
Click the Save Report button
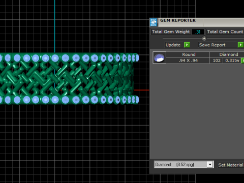click(218, 45)
